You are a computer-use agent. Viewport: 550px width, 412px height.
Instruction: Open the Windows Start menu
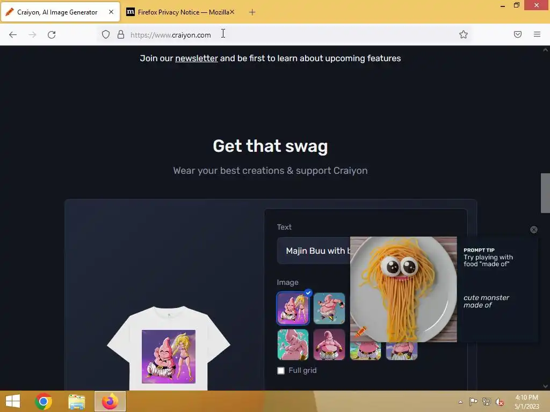[x=13, y=401]
